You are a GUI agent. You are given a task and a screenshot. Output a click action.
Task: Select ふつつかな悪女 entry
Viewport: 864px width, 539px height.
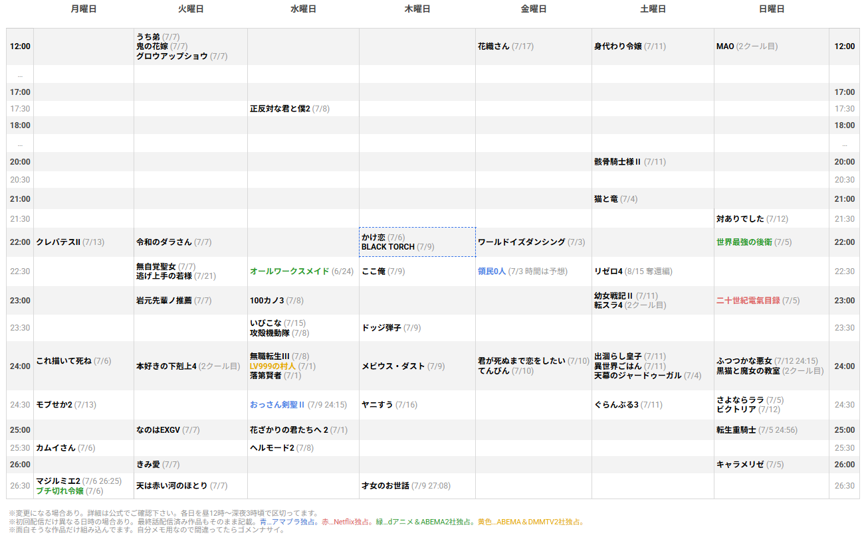click(x=744, y=361)
